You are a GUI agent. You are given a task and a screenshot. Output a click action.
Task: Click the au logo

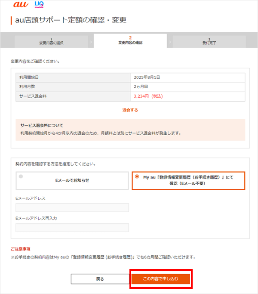[20, 5]
